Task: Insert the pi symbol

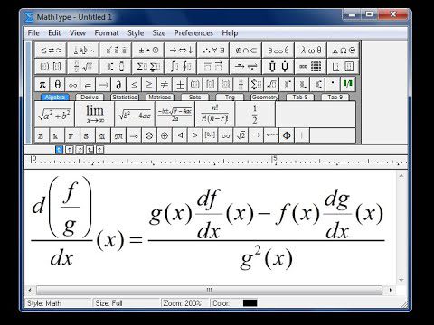Action: click(x=42, y=85)
